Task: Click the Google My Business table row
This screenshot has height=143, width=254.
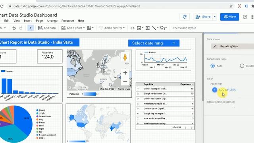Action: (165, 94)
